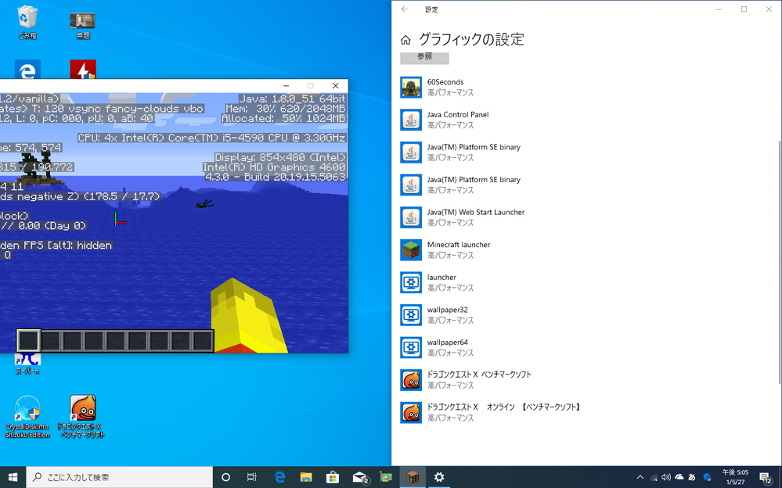Go to Settings home via house icon

(x=406, y=40)
